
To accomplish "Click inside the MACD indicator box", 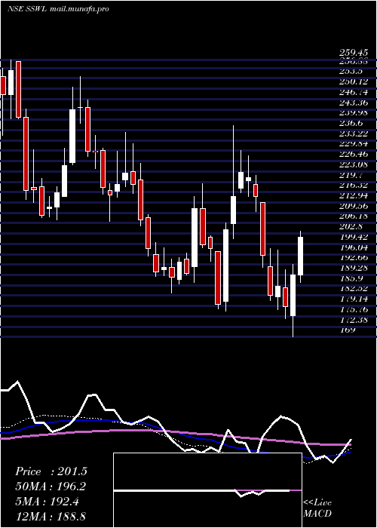I will pos(207,490).
